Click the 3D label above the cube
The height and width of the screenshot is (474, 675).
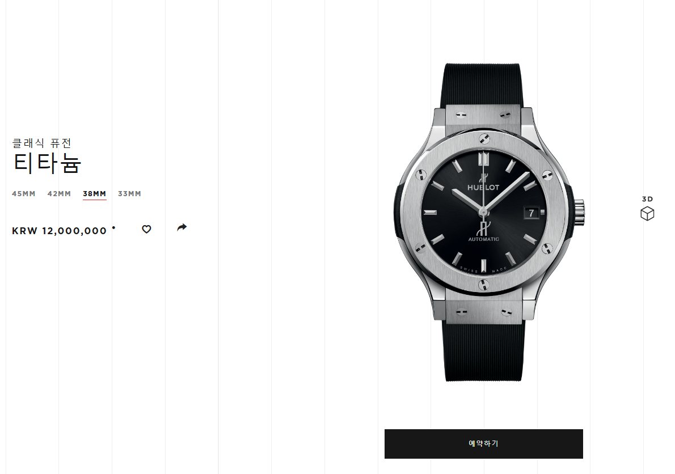pyautogui.click(x=647, y=199)
